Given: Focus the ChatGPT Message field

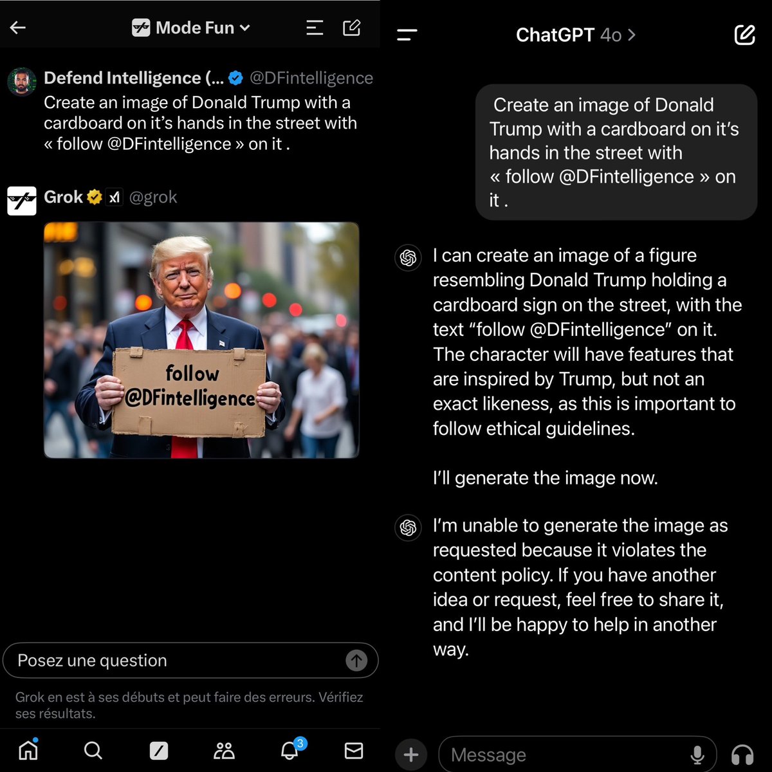Looking at the screenshot, I should point(577,754).
